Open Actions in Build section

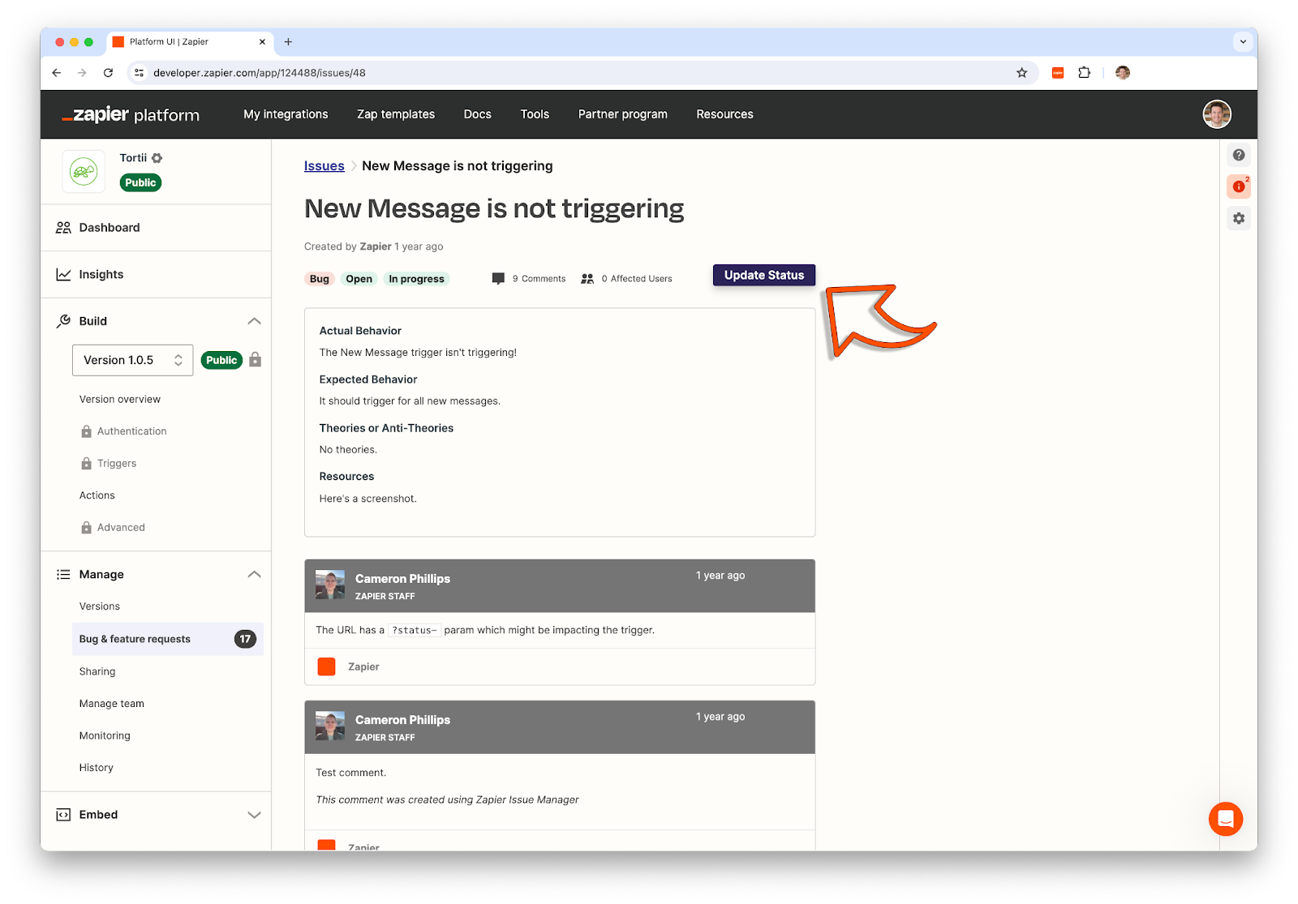(x=97, y=495)
